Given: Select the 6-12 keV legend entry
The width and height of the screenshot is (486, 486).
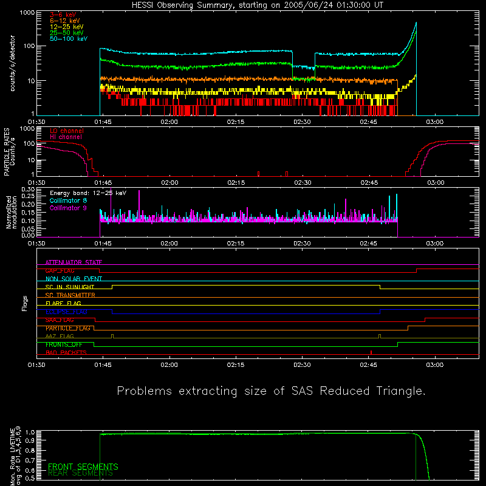Looking at the screenshot, I should (x=65, y=21).
